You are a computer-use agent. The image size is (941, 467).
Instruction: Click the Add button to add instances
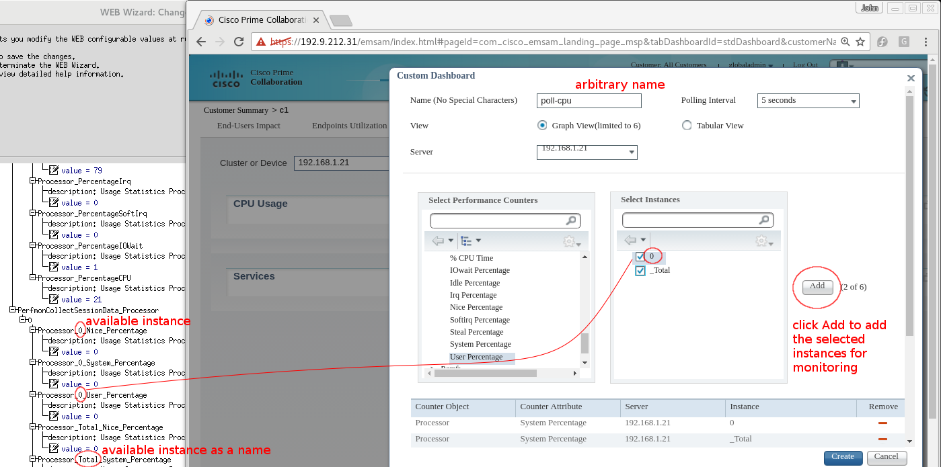tap(817, 287)
